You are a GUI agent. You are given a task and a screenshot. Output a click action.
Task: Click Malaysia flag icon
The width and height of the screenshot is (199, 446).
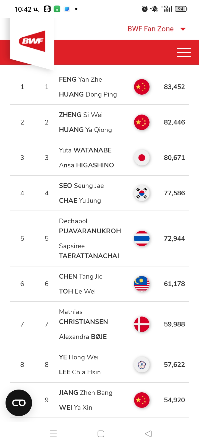coord(142,284)
